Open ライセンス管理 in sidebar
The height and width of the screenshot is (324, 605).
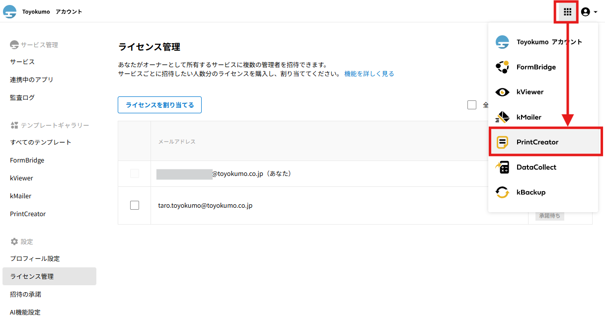click(32, 276)
